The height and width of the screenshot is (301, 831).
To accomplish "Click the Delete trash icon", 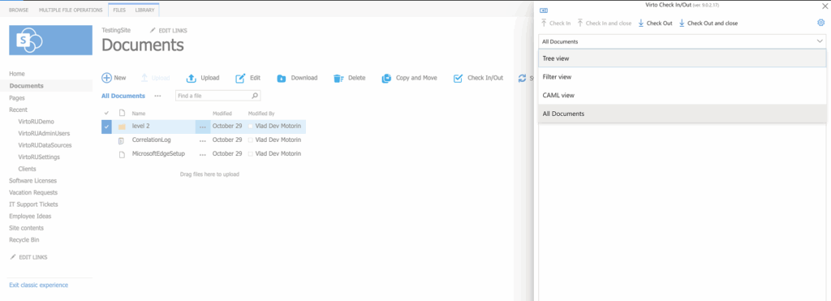I will pos(338,79).
